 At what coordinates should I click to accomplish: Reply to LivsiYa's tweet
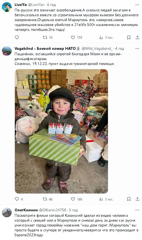[x=17, y=37]
